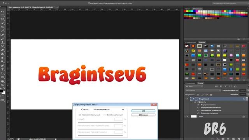Click the lock position icon in Layers
Screen dimensions: 249x140
(207, 94)
